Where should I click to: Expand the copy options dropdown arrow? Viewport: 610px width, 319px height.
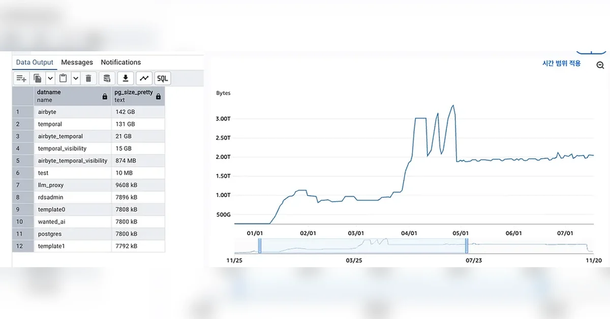click(x=50, y=78)
